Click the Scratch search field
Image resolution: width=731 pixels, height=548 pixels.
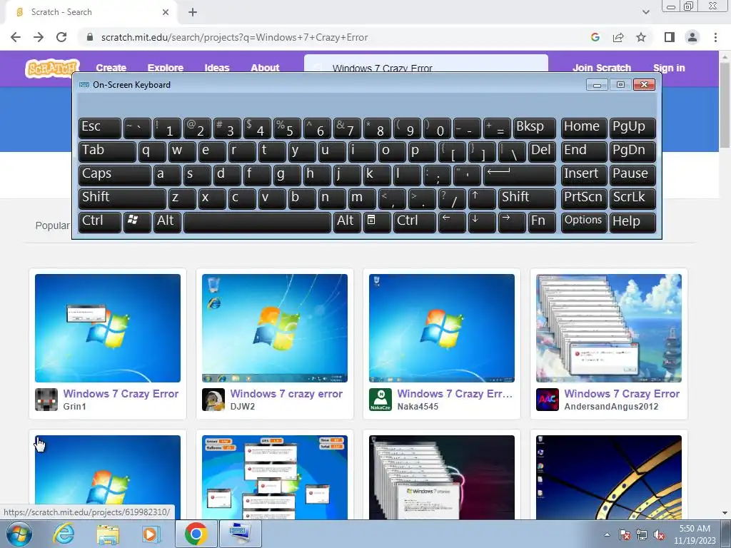pos(426,64)
